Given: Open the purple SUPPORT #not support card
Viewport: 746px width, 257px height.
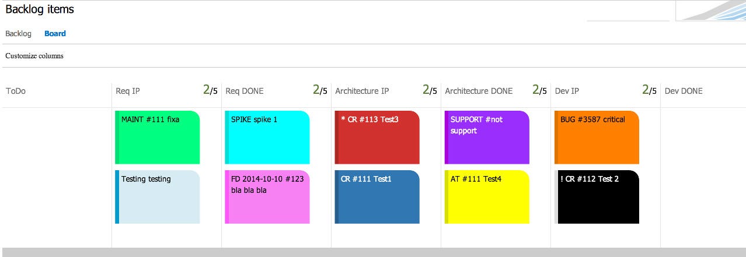Looking at the screenshot, I should [x=487, y=138].
